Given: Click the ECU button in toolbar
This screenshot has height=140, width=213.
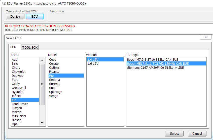Looking at the screenshot, I should (35, 17).
